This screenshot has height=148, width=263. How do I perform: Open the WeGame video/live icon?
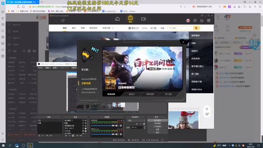tap(143, 19)
